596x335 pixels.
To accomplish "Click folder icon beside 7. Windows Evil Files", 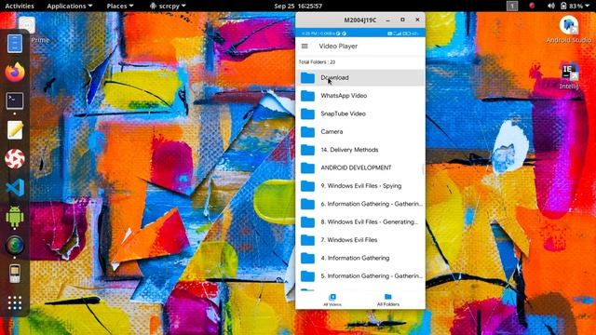I will tap(307, 240).
